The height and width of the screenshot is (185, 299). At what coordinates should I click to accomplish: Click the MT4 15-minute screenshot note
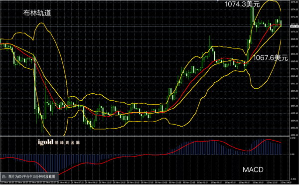[x=29, y=177]
